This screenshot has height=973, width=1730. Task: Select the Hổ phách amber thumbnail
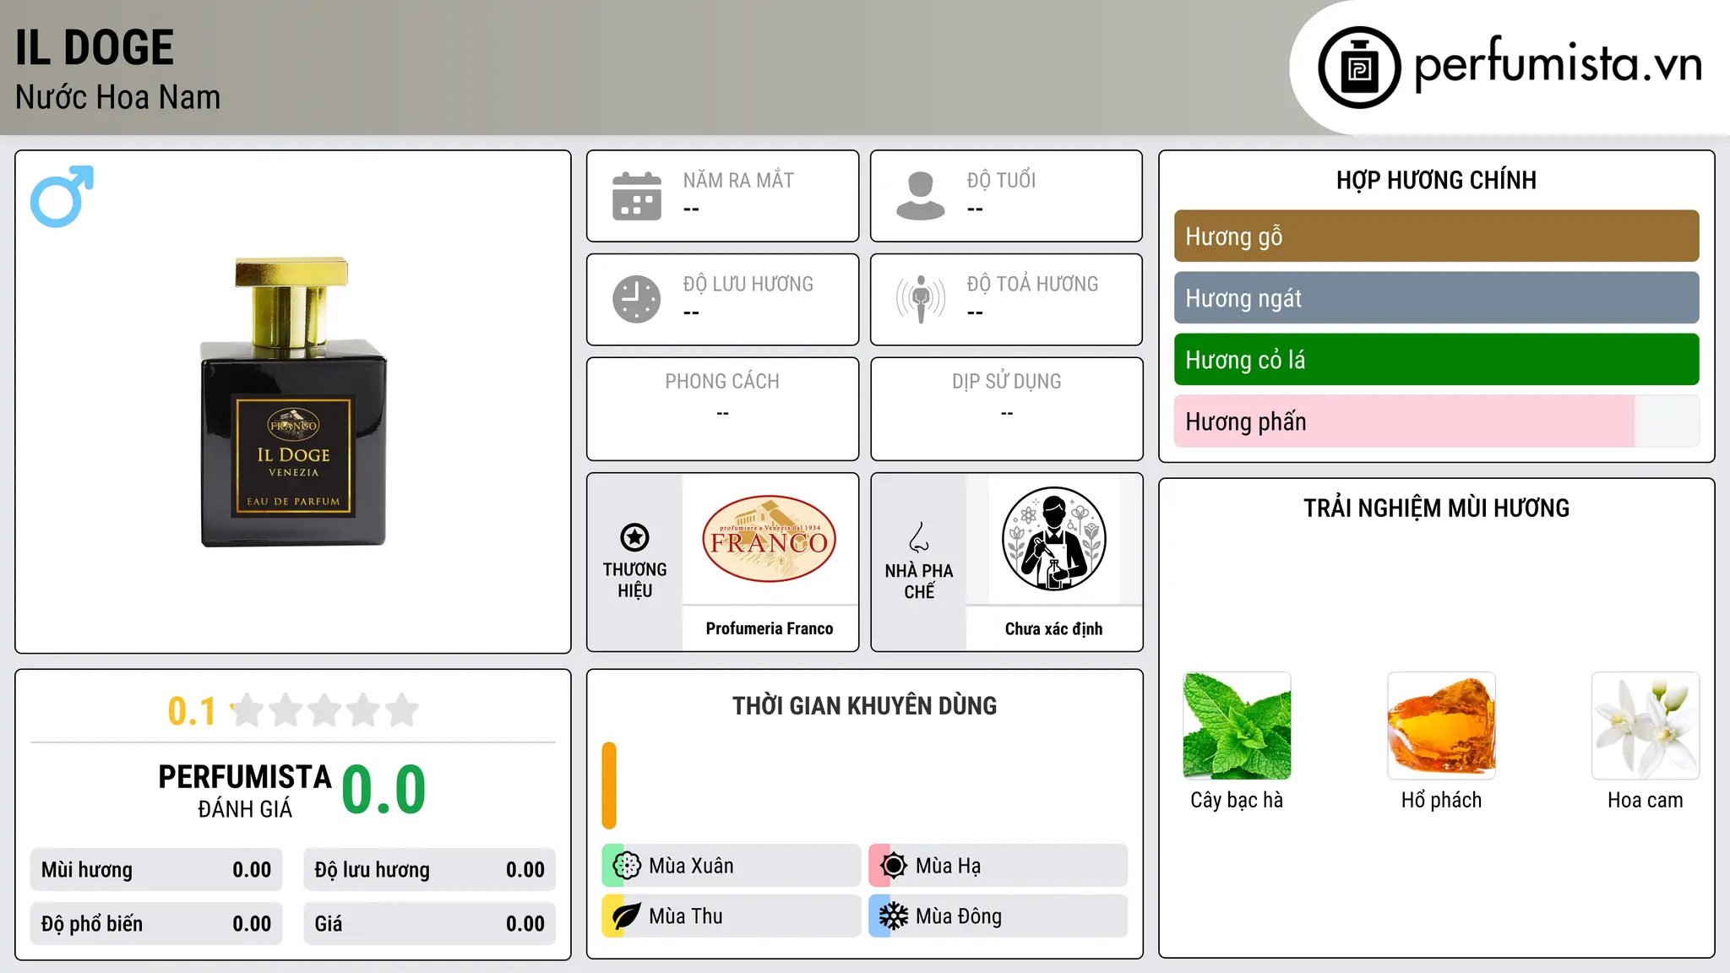click(x=1441, y=726)
